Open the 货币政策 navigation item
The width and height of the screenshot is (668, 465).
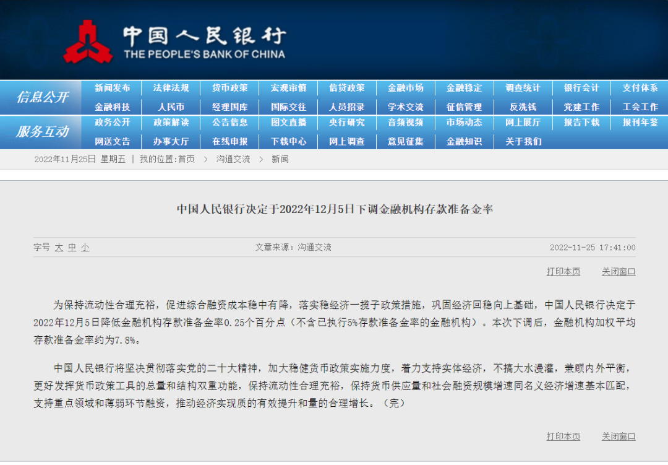point(229,88)
